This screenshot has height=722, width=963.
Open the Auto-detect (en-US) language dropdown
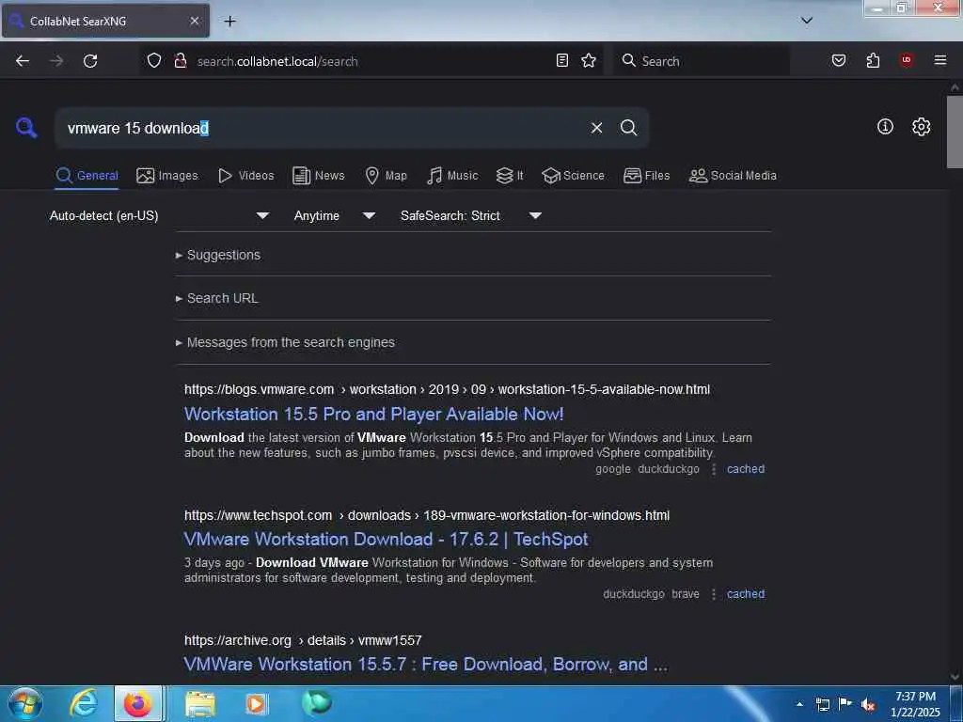pos(160,215)
